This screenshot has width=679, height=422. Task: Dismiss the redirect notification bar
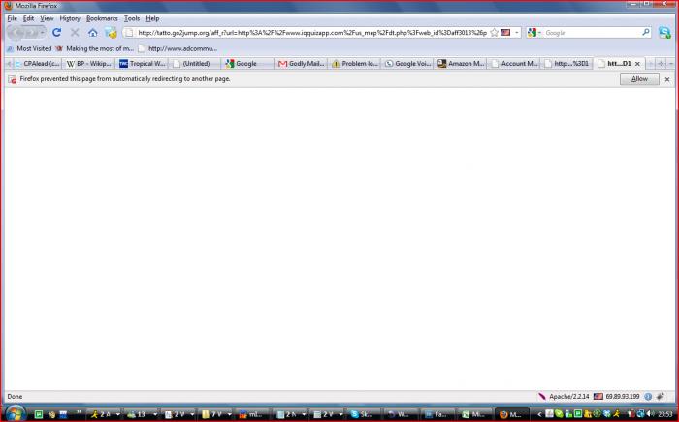coord(667,79)
